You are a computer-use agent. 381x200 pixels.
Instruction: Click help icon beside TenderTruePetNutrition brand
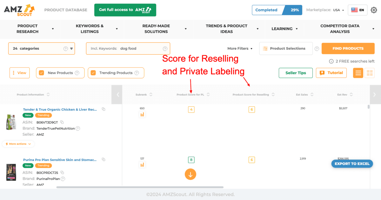pos(78,128)
